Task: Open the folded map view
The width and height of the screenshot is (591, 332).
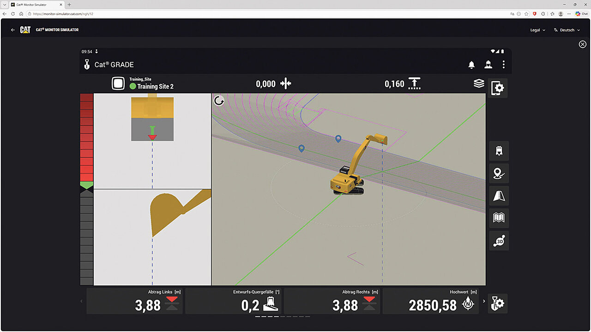Action: point(499,218)
